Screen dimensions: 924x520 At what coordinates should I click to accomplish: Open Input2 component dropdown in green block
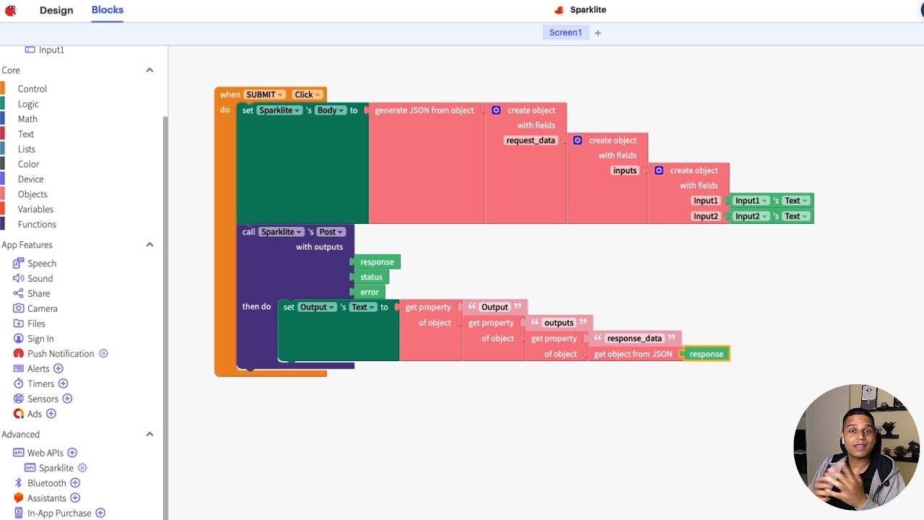click(x=751, y=216)
